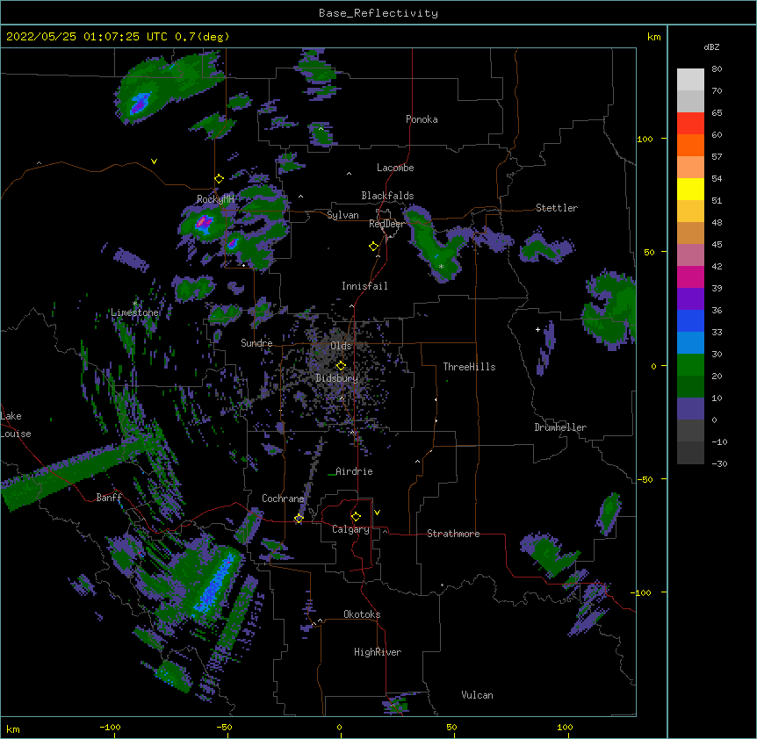Viewport: 757px width, 739px height.
Task: Click the pink swatch between 45 and 42
Action: (x=690, y=255)
